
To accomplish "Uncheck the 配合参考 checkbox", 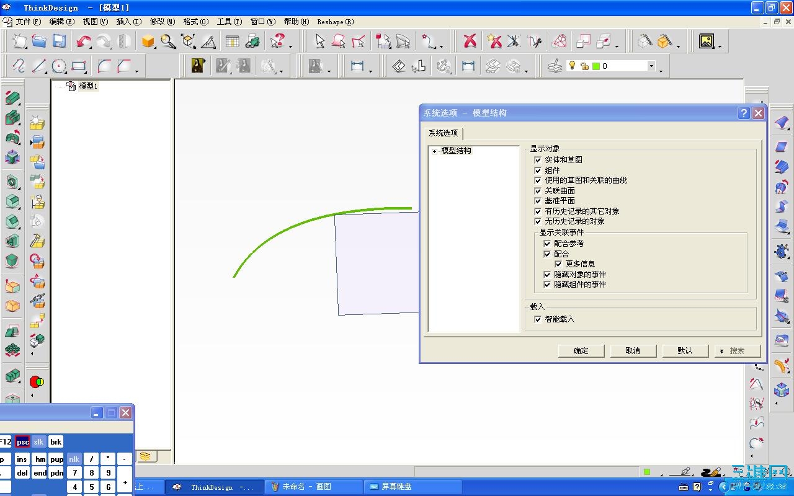I will (x=547, y=244).
